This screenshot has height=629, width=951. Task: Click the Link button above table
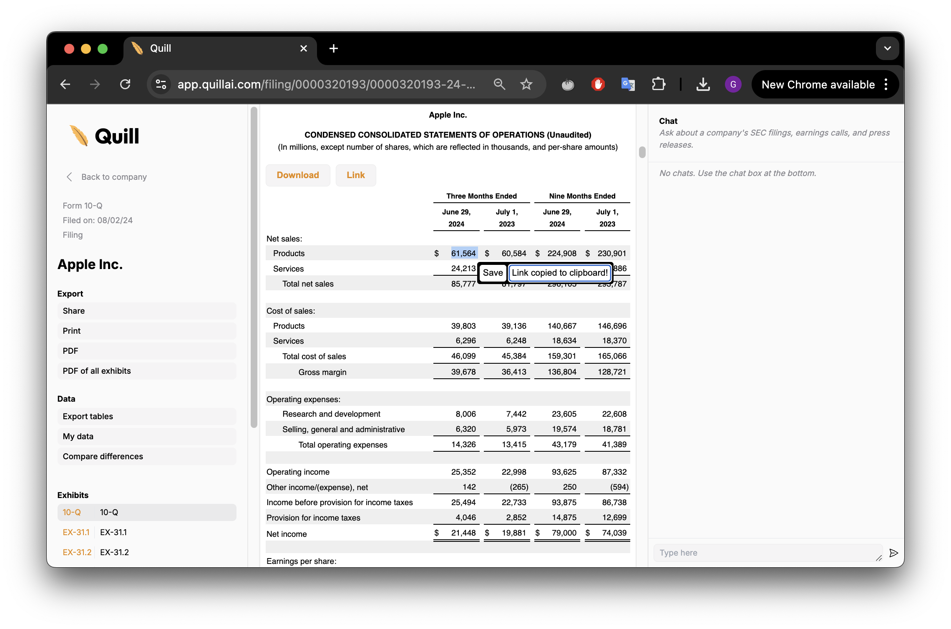(x=356, y=175)
